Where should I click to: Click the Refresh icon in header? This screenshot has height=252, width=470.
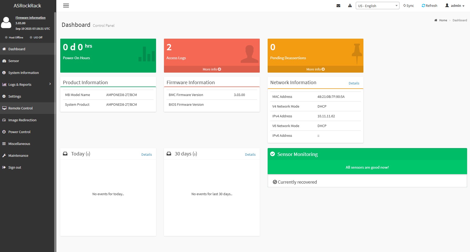423,6
